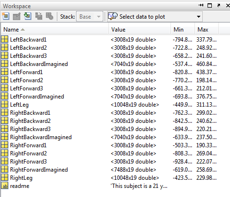This screenshot has width=230, height=197.
Task: Select the RightForward3 matrix icon
Action: [x=4, y=161]
